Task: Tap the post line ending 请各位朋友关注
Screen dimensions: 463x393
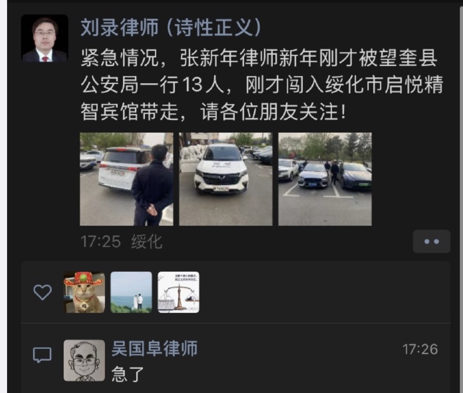Action: pyautogui.click(x=214, y=112)
